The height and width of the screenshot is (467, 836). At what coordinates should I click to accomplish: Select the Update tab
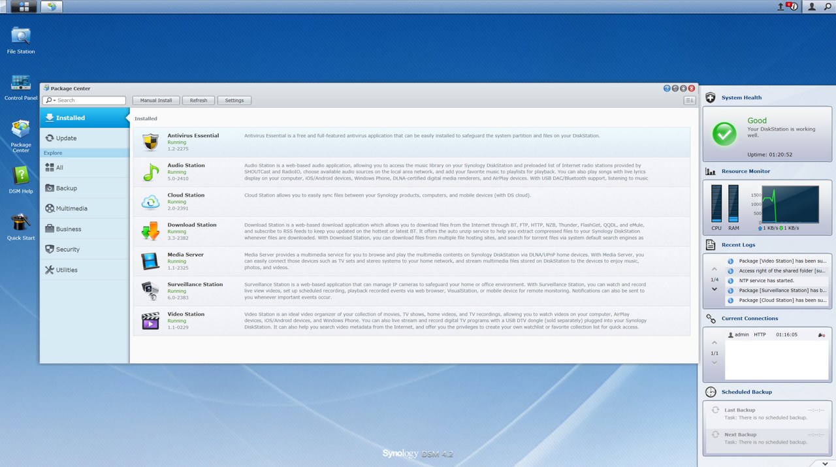pyautogui.click(x=84, y=138)
